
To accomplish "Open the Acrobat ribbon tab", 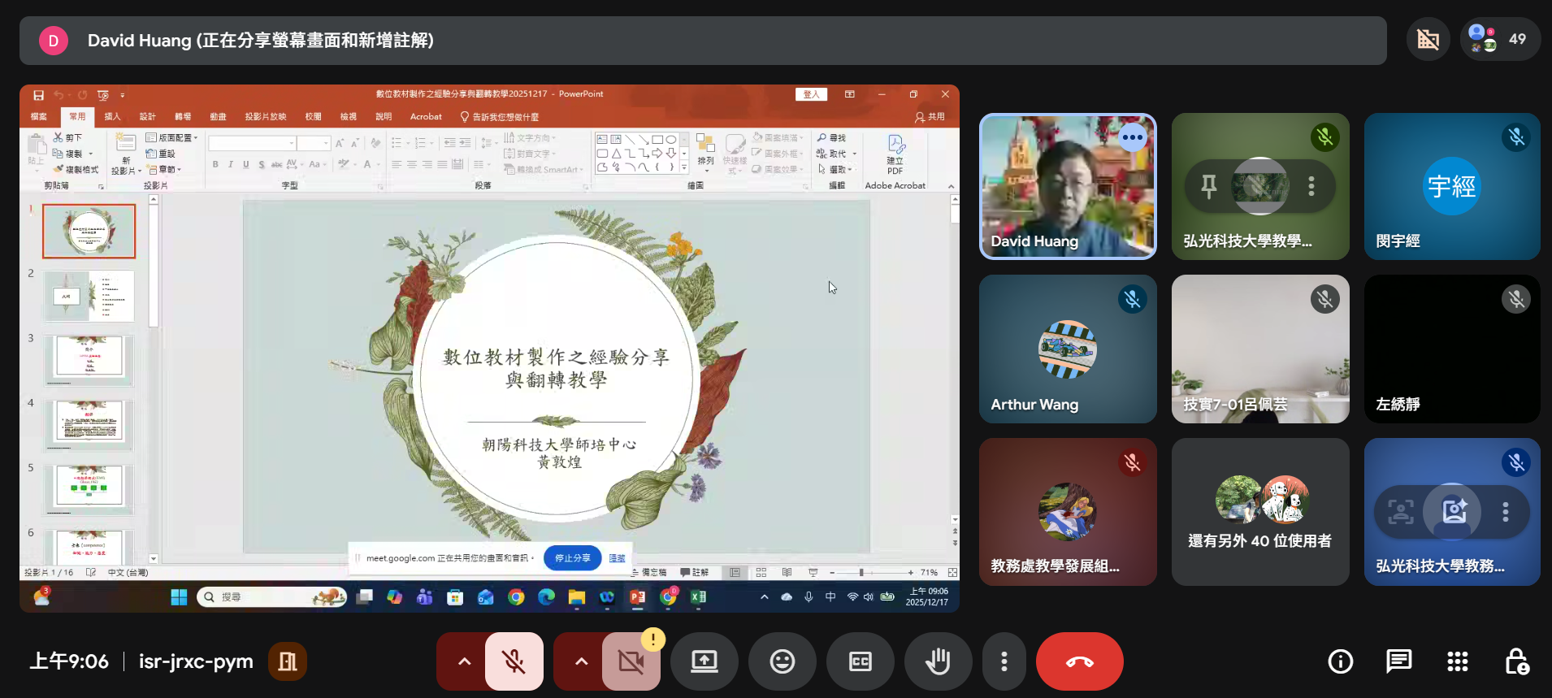I will click(x=426, y=117).
